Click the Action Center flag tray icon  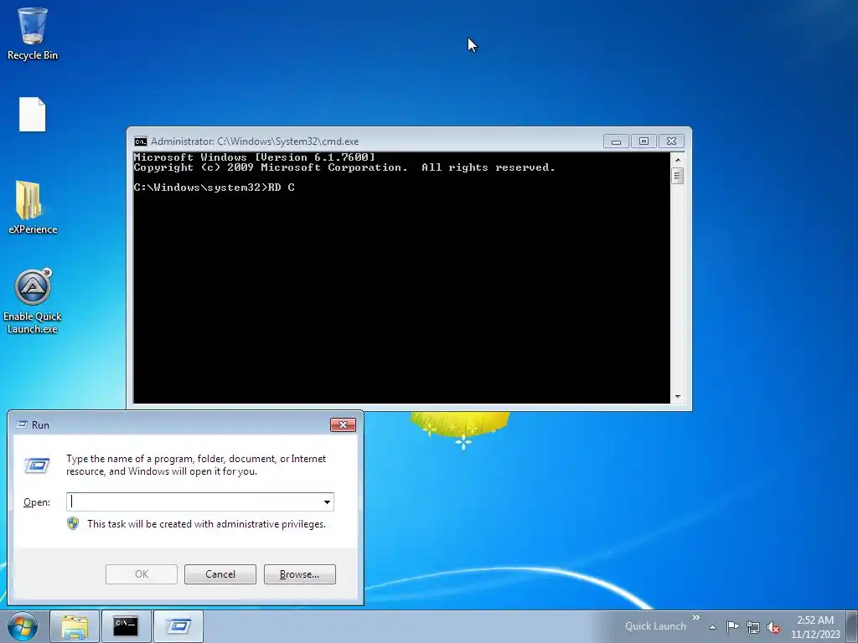[x=732, y=626]
